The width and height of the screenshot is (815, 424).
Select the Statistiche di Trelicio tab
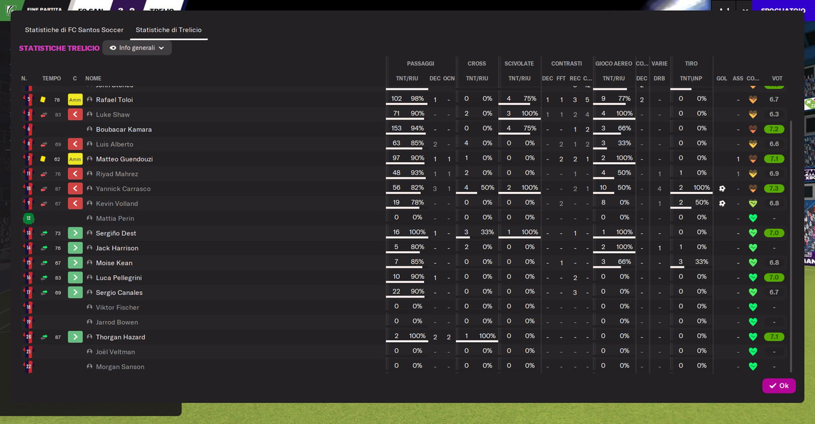[169, 30]
